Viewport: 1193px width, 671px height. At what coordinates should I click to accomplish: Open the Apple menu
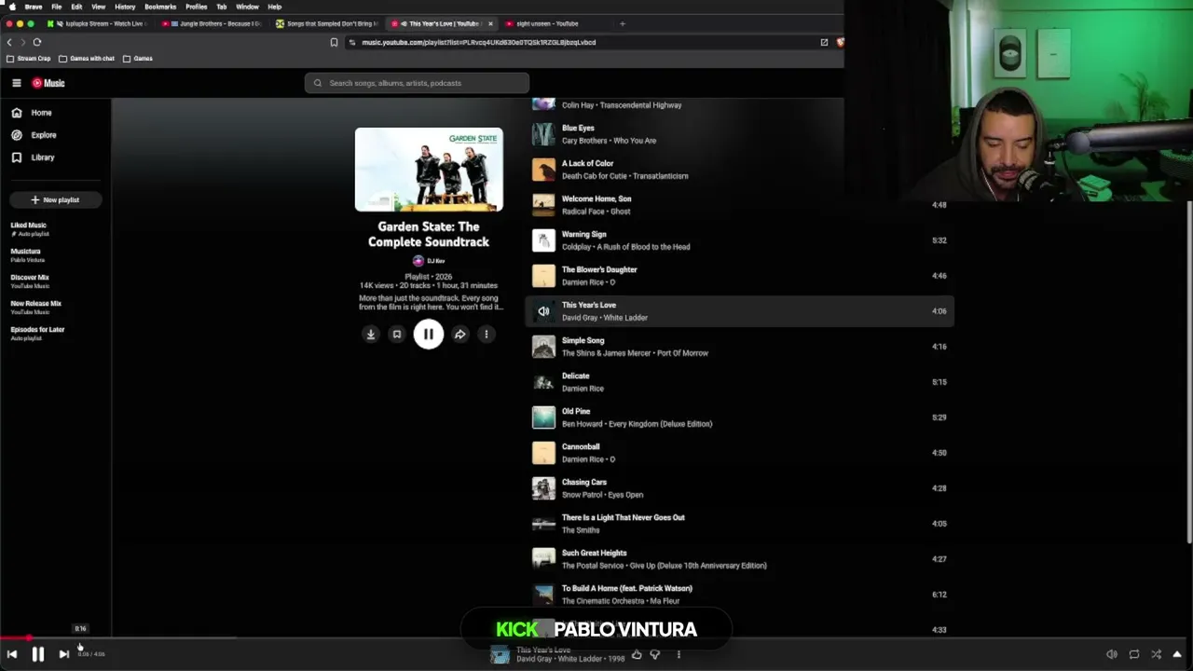pos(12,7)
